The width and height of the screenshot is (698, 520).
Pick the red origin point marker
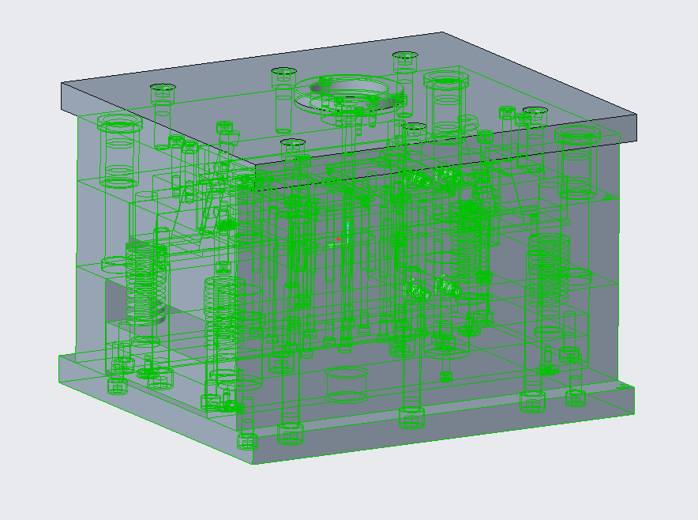tap(338, 239)
